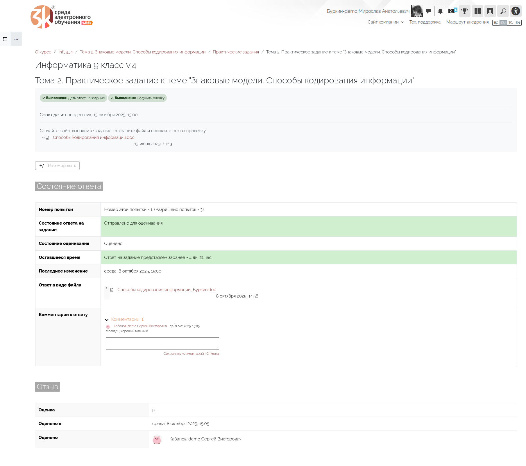Open the three-dots drawer menu
The image size is (526, 466).
(x=16, y=39)
